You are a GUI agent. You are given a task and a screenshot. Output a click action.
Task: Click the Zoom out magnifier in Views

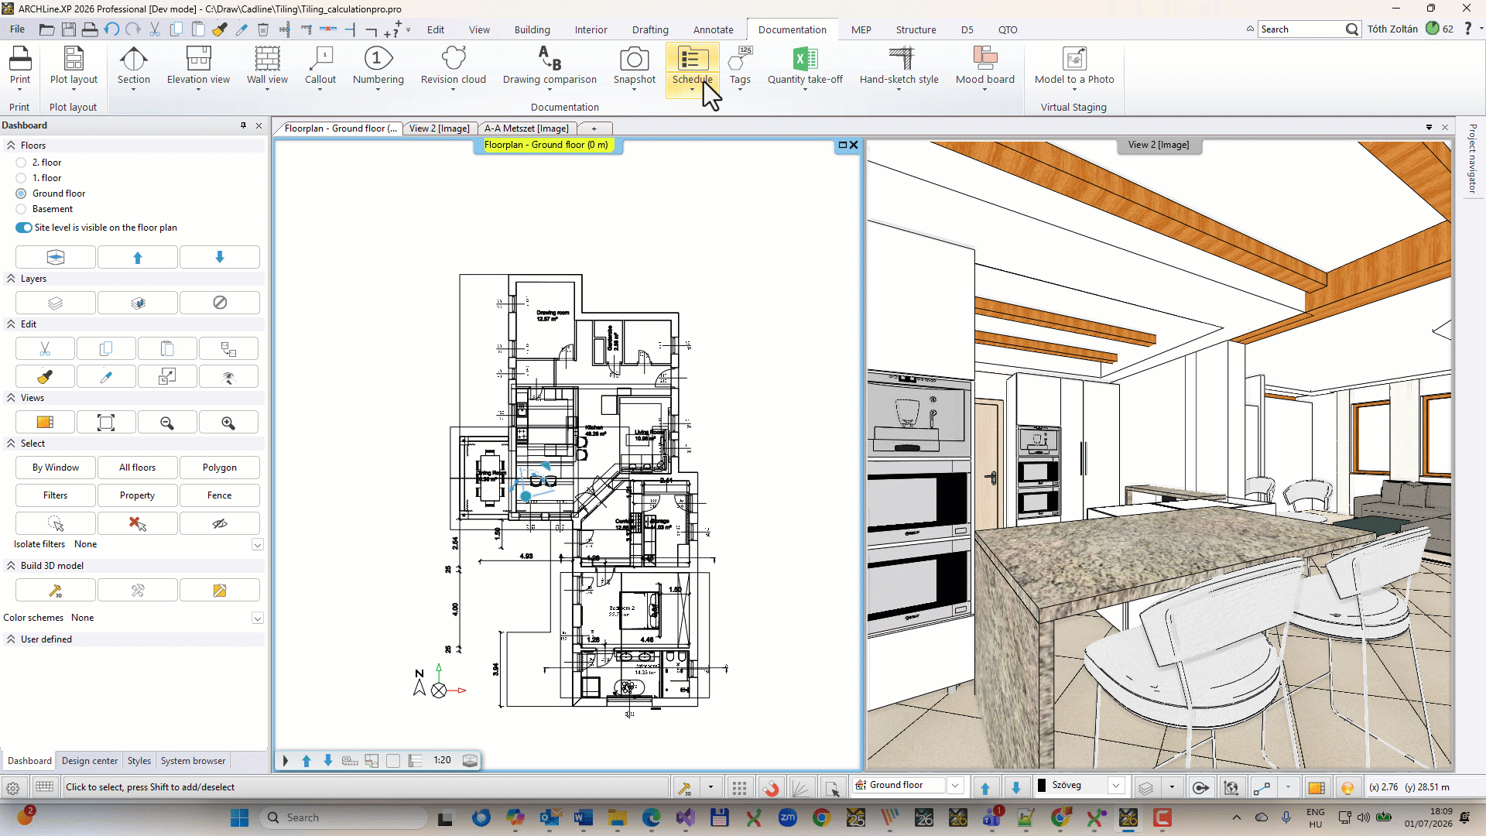coord(167,423)
